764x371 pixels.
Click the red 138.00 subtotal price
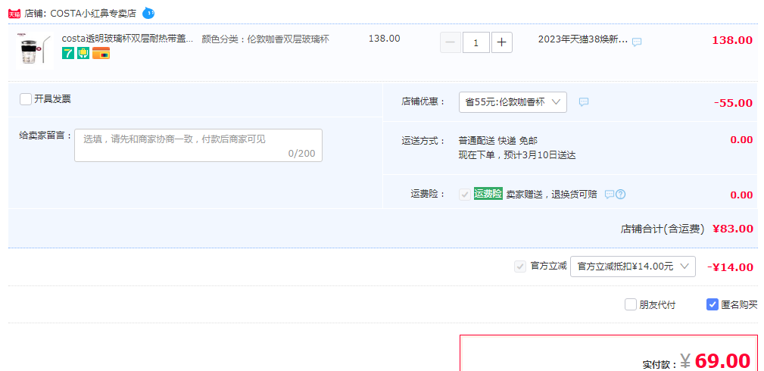coord(732,40)
